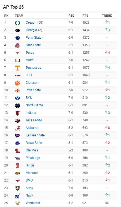
Task: Open the Texas A&M link
Action: pyautogui.click(x=34, y=120)
